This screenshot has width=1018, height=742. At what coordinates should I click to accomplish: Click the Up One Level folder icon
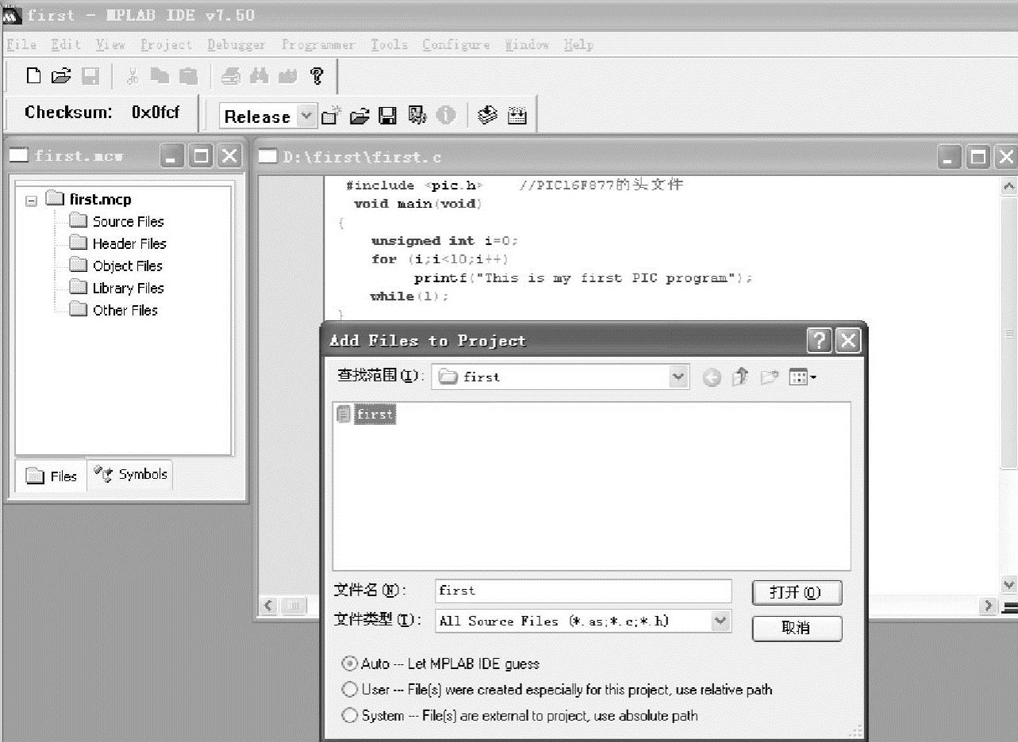739,377
